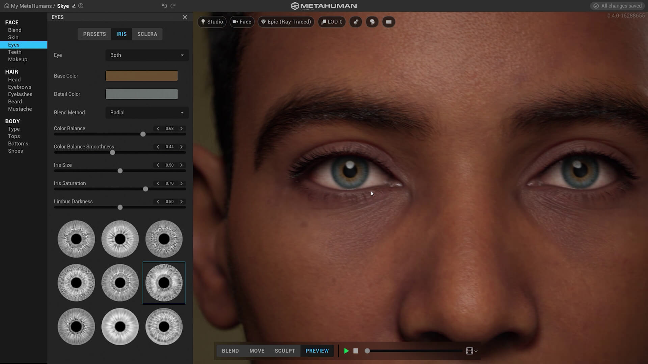Select Eyebrows under the HAIR section
Screen dimensions: 648x364
(19, 87)
